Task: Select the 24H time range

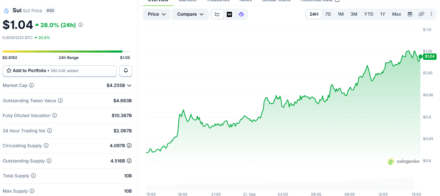Action: click(x=314, y=14)
